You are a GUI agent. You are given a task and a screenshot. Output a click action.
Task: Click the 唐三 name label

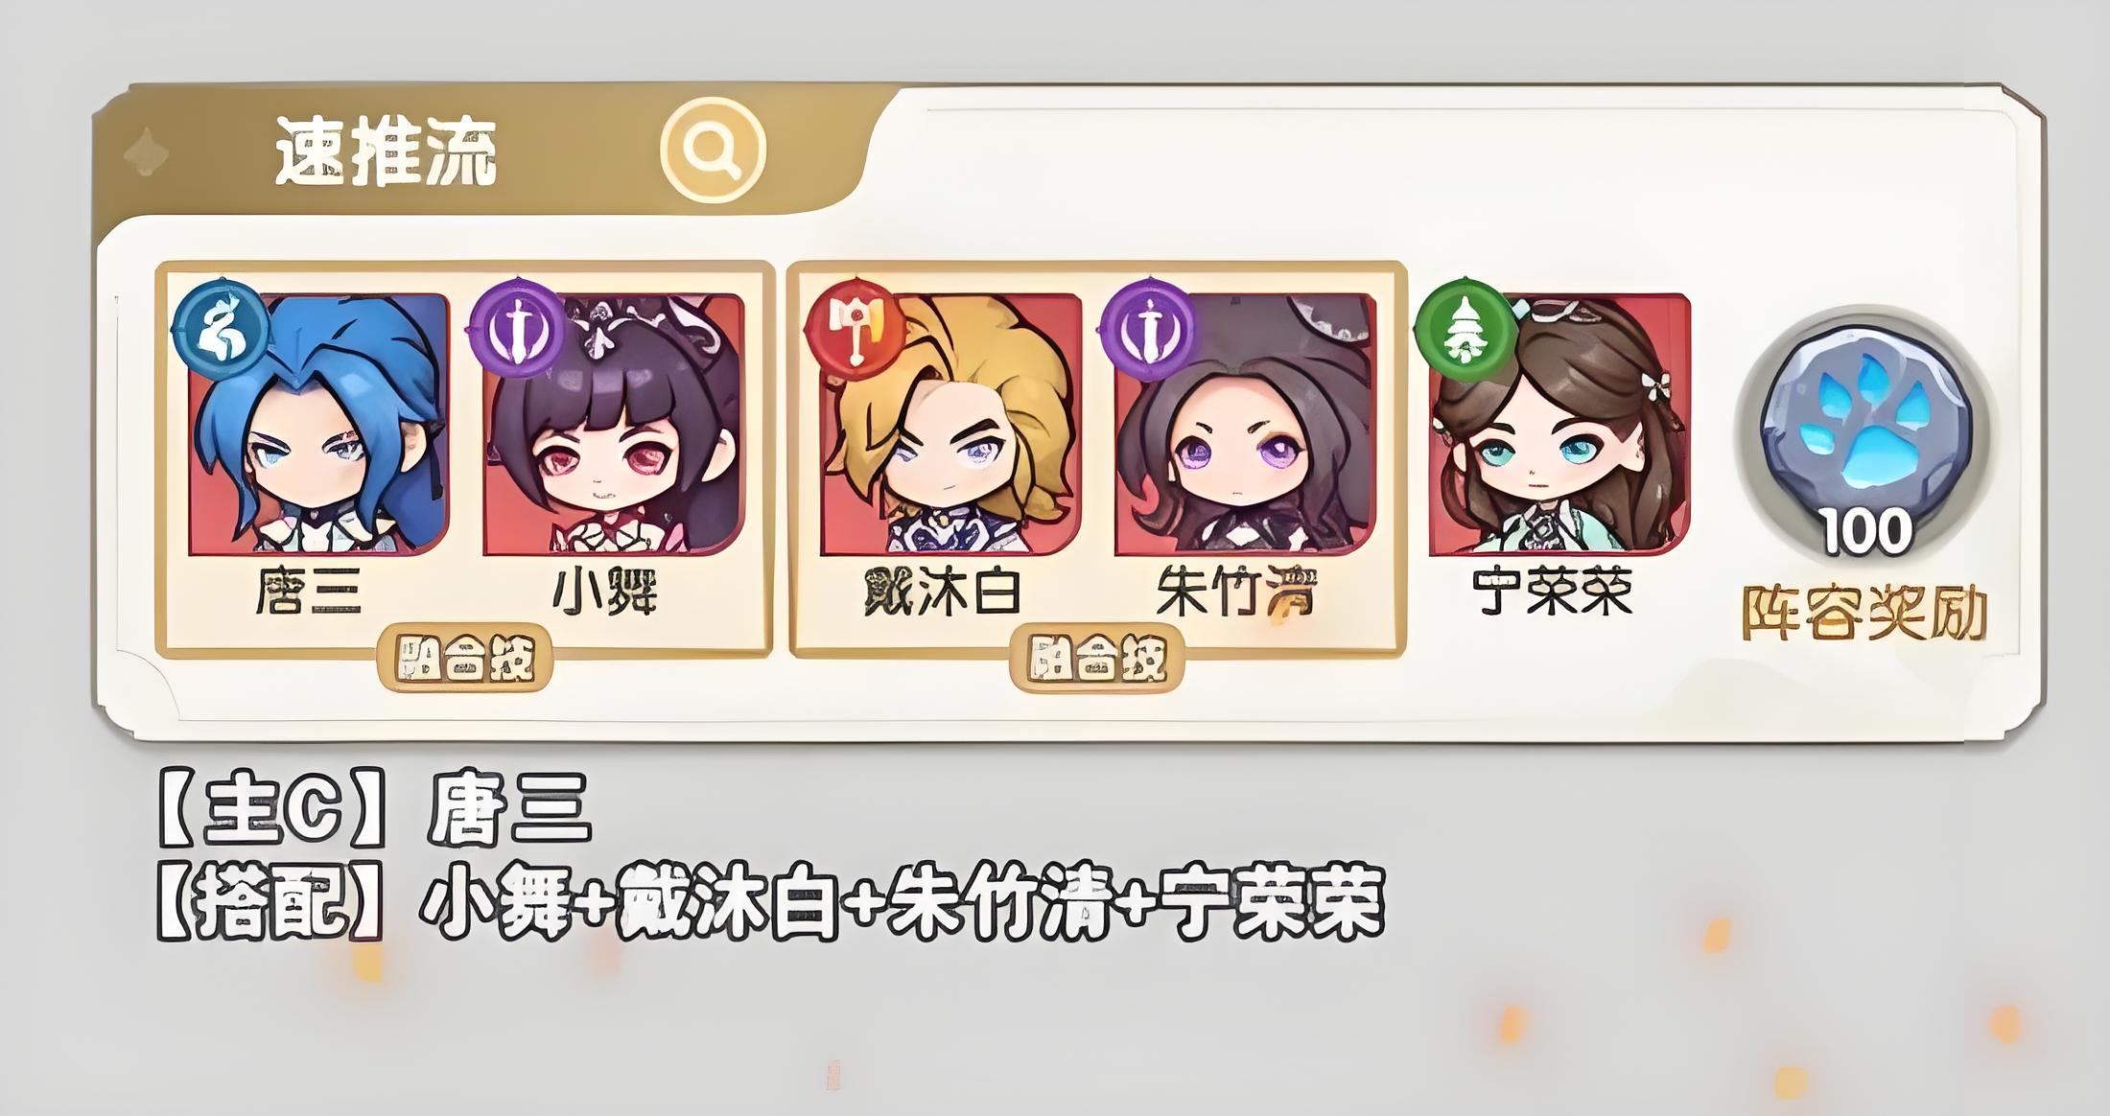click(x=309, y=590)
